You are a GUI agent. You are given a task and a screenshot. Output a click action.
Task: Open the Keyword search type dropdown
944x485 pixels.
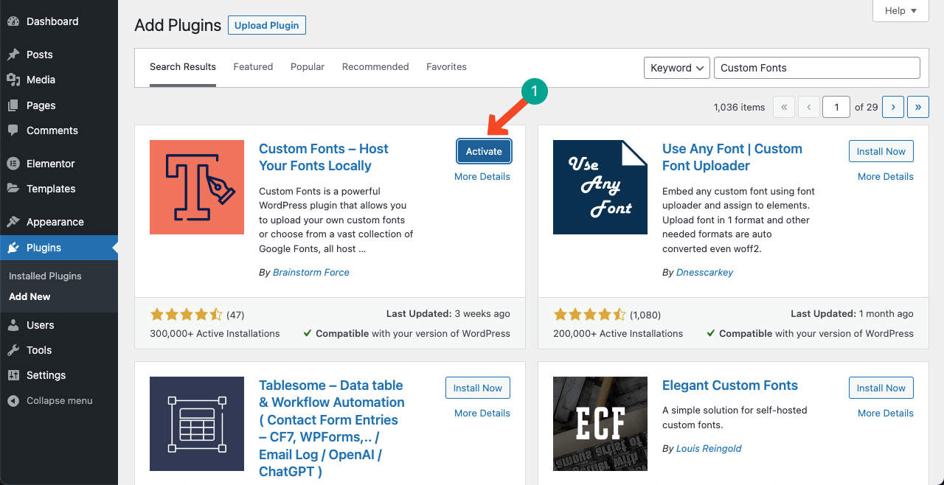(x=676, y=68)
